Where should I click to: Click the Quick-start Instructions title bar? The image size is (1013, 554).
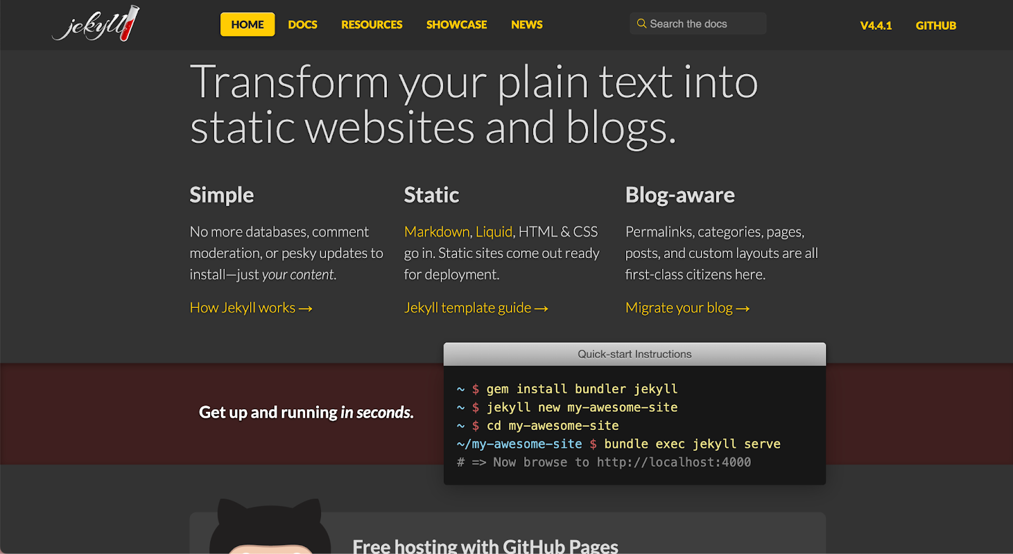pyautogui.click(x=634, y=354)
